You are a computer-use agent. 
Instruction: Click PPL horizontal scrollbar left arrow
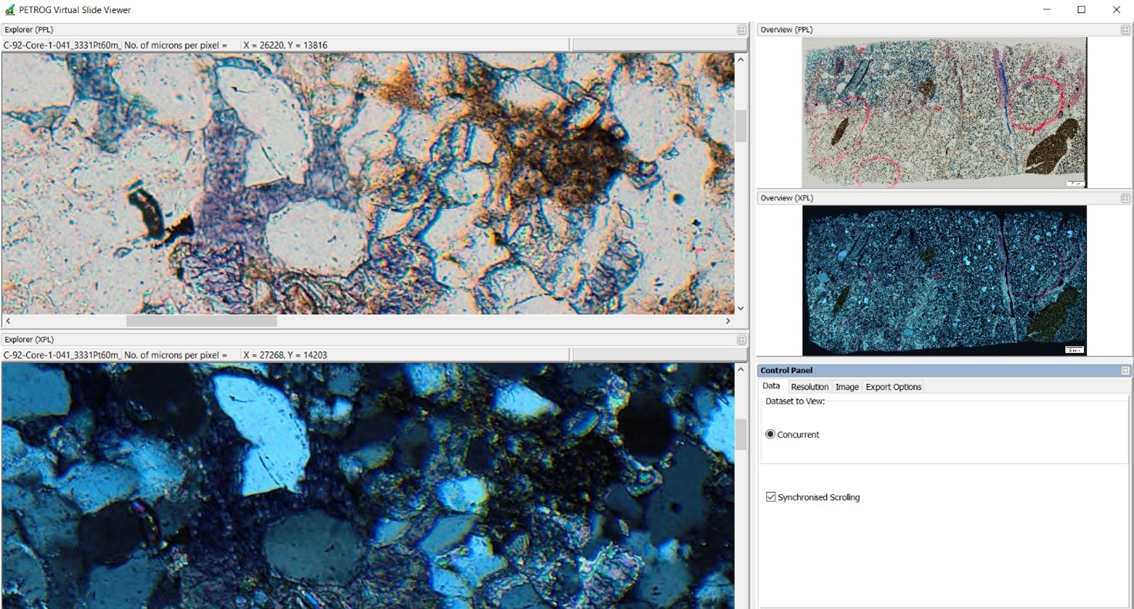coord(8,321)
